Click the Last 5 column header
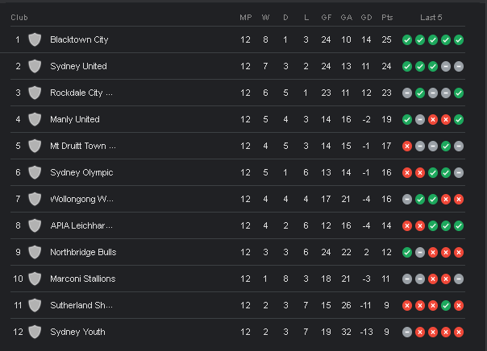Image resolution: width=487 pixels, height=351 pixels. point(431,18)
